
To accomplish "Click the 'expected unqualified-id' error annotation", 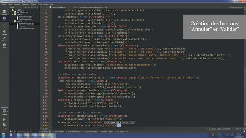I will [226, 128].
